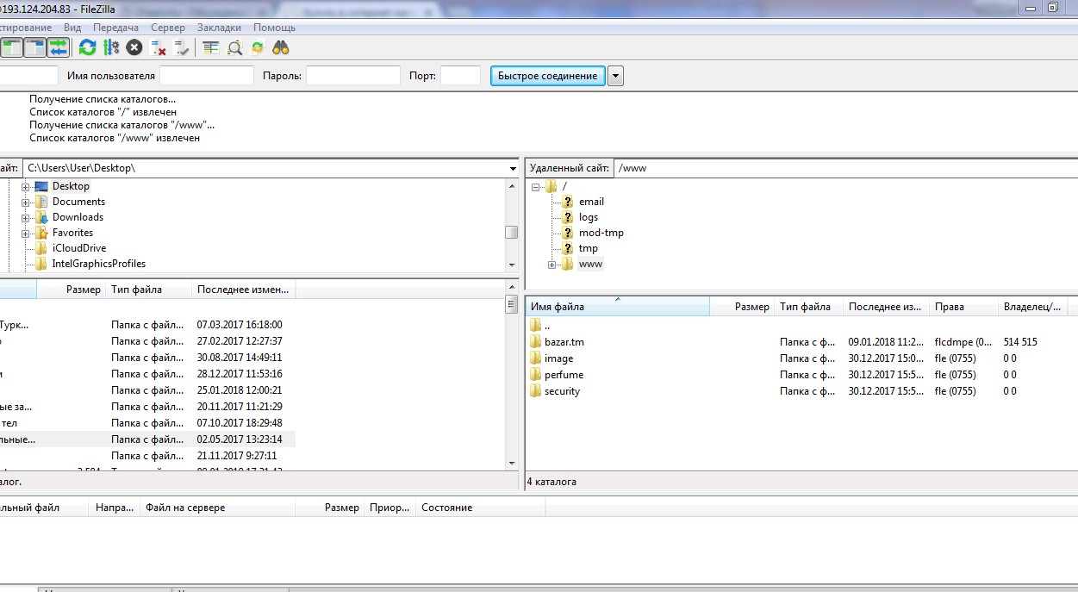Image resolution: width=1078 pixels, height=592 pixels.
Task: Select the bazar.tm folder row
Action: [x=801, y=342]
